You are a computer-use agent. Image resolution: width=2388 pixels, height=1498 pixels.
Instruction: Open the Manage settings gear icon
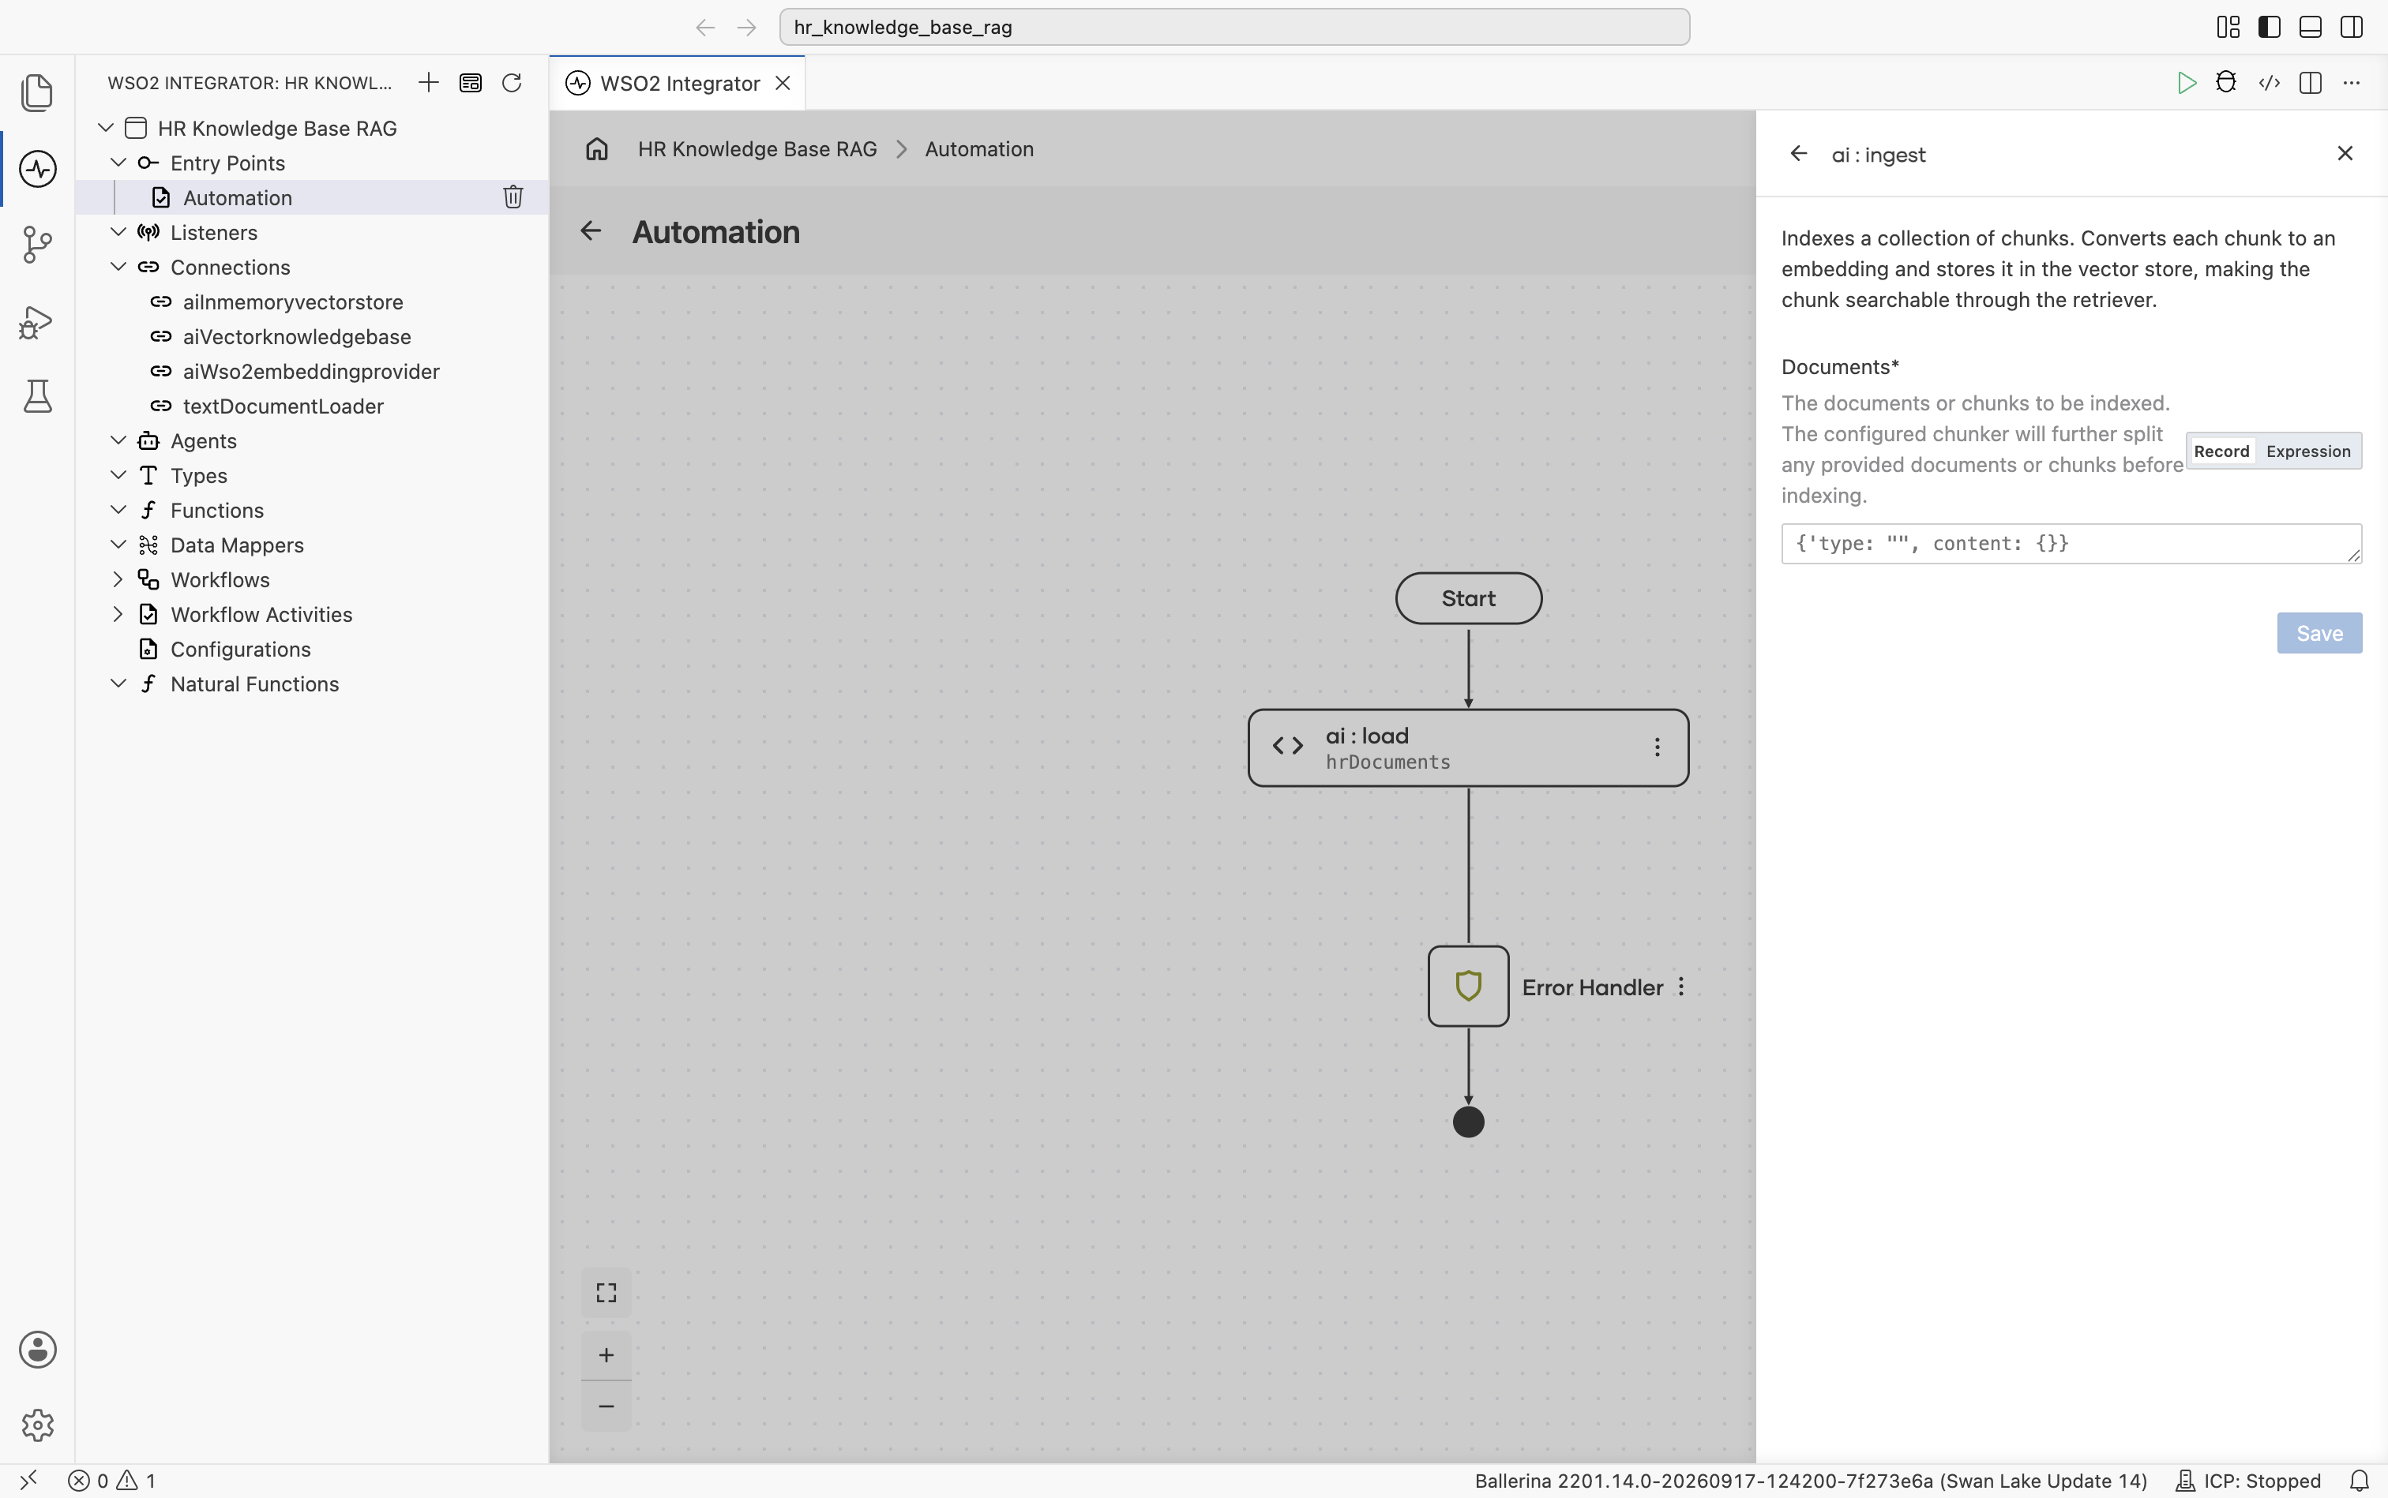click(36, 1425)
